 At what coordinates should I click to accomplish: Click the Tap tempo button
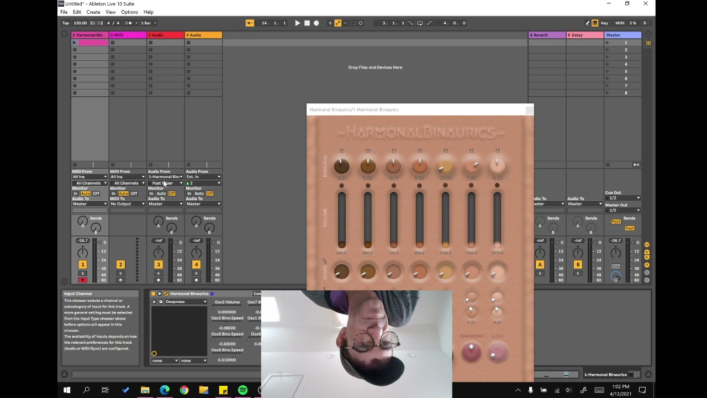tap(66, 23)
